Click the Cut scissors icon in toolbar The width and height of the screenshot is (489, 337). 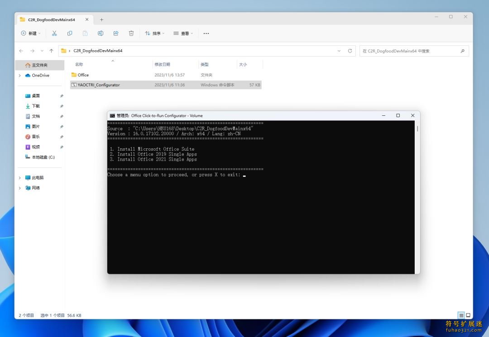(54, 33)
